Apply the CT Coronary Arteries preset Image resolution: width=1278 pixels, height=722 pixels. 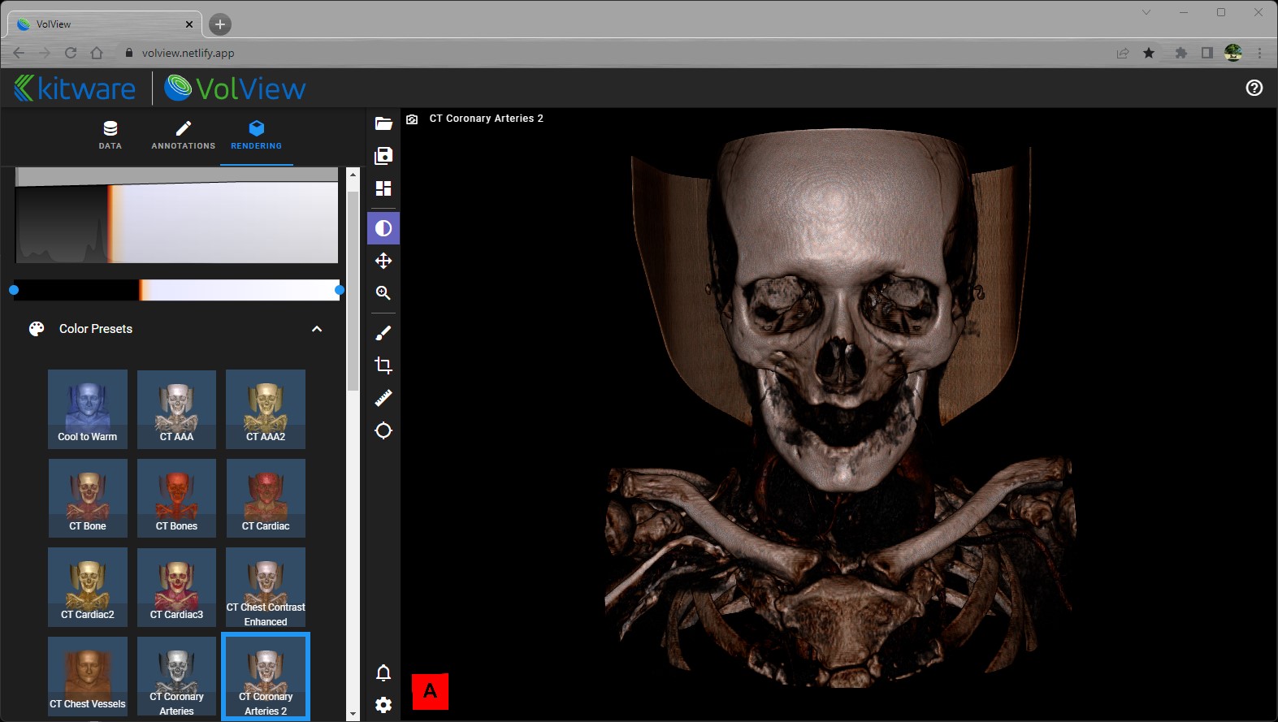pos(176,677)
